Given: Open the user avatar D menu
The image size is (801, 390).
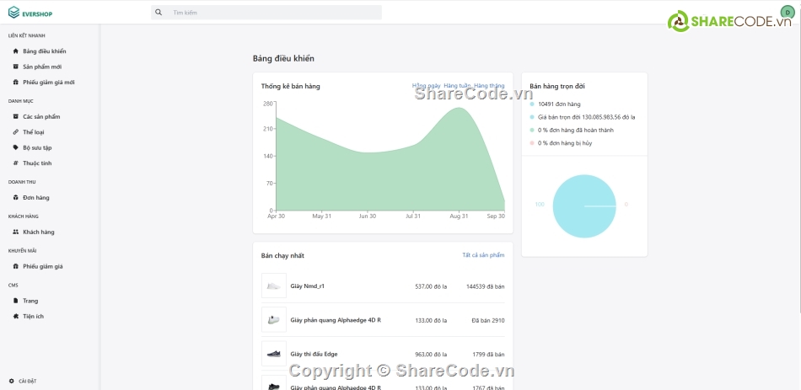Looking at the screenshot, I should [x=788, y=13].
